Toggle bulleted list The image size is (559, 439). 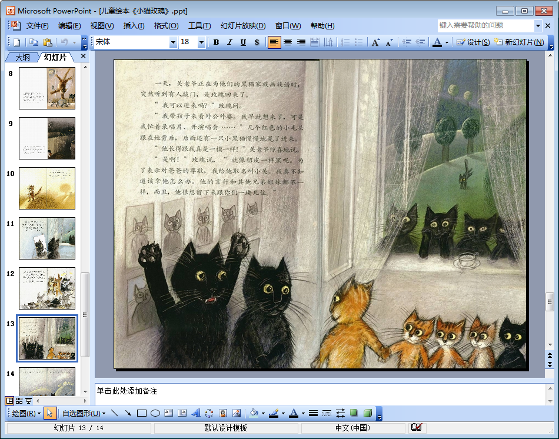click(x=359, y=42)
